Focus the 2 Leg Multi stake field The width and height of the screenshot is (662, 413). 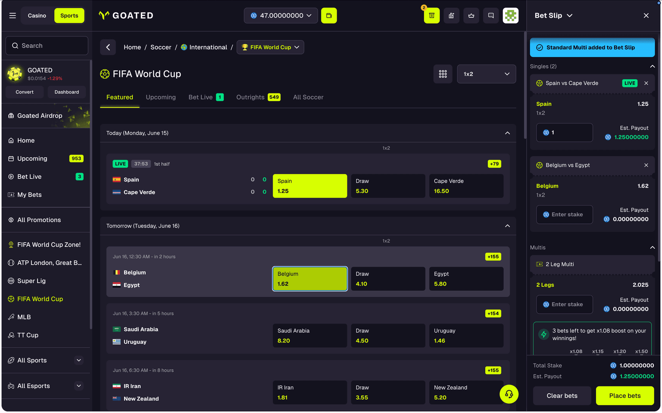565,304
